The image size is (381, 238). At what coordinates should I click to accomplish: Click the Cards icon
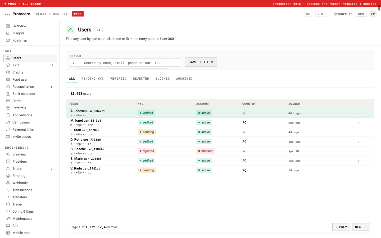(x=8, y=101)
